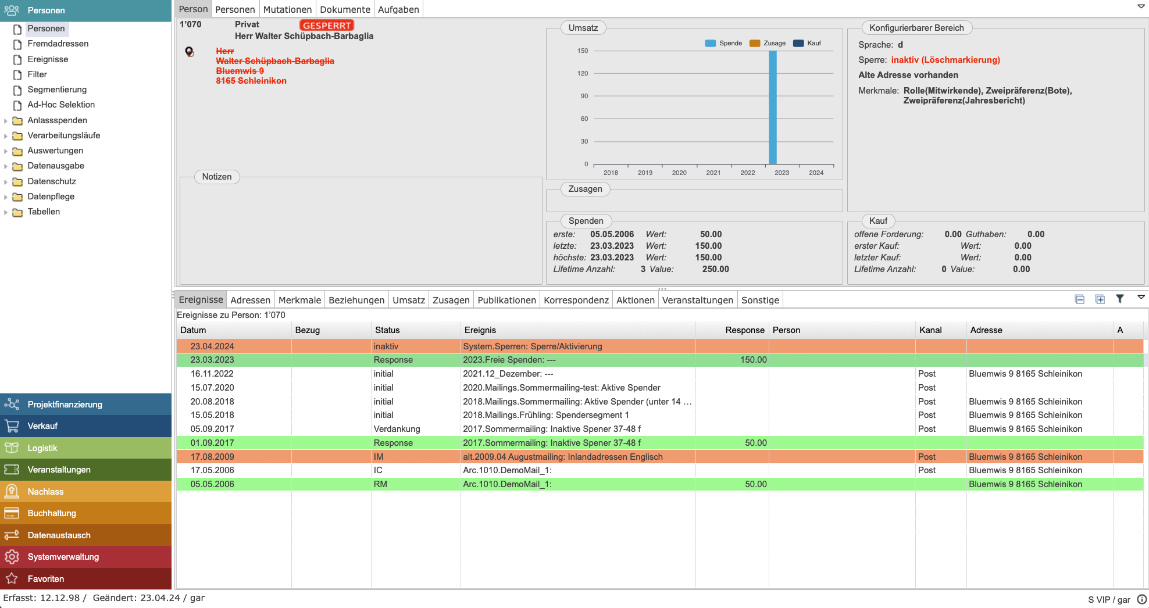Click the filter funnel icon above events table
The width and height of the screenshot is (1149, 608).
tap(1119, 299)
